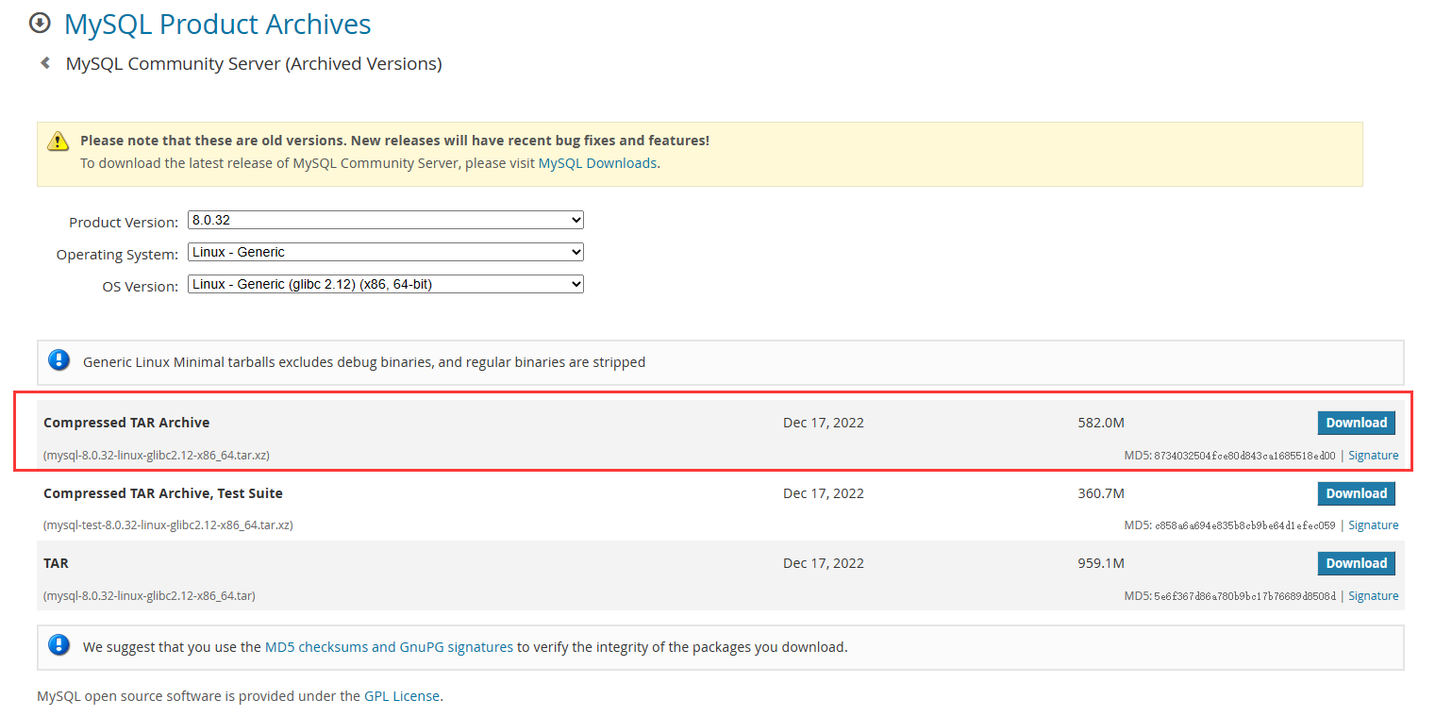Open Signature link for mysql-8.0.32 tar.xz
This screenshot has width=1452, height=716.
point(1373,455)
